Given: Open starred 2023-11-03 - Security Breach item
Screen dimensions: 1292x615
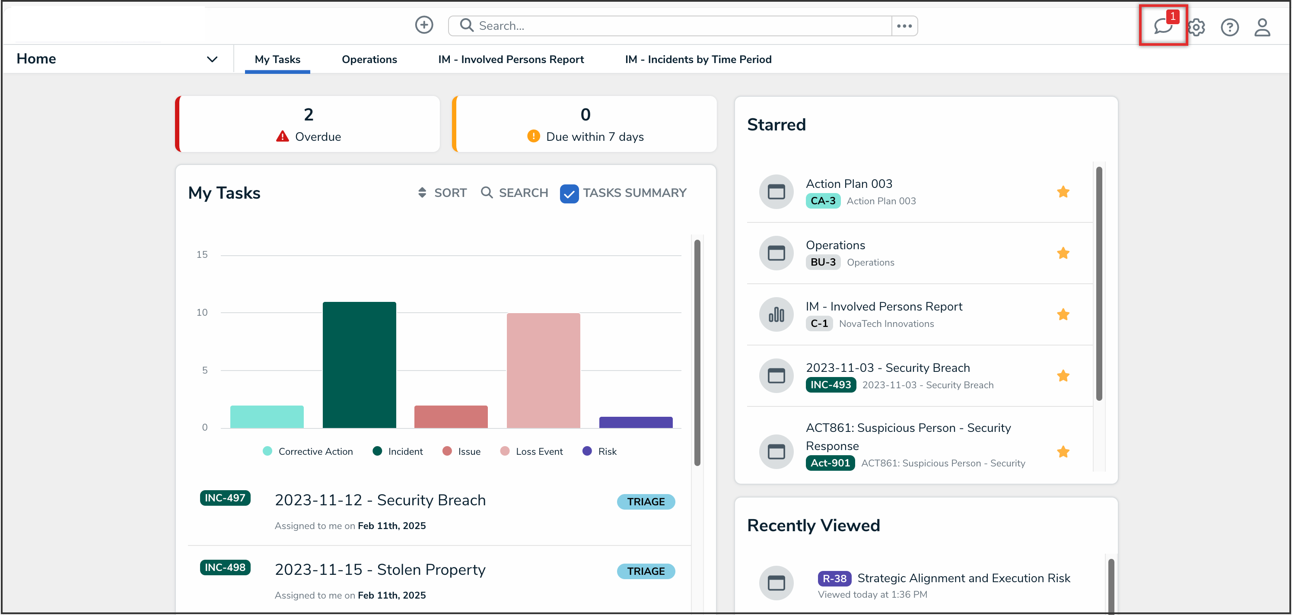Looking at the screenshot, I should point(887,368).
